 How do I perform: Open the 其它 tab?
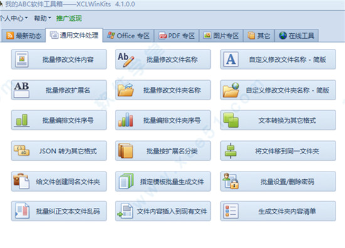pos(259,35)
